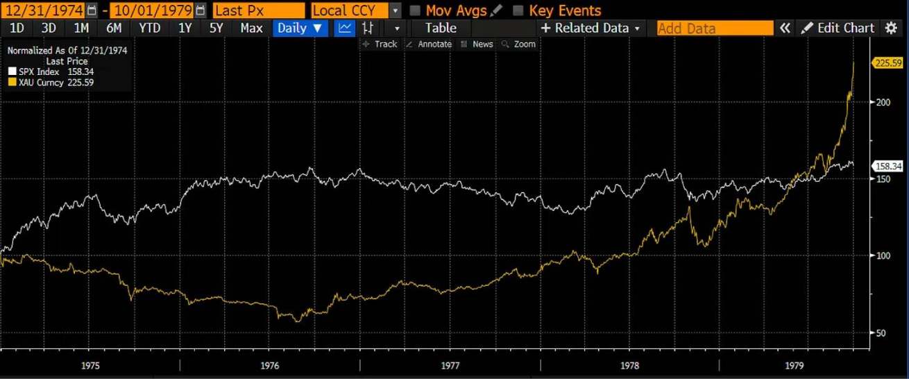Image resolution: width=909 pixels, height=379 pixels.
Task: Activate the Zoom tool
Action: tap(519, 44)
